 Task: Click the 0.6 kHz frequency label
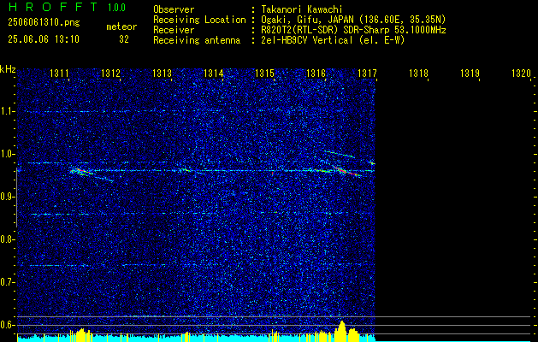(x=8, y=325)
